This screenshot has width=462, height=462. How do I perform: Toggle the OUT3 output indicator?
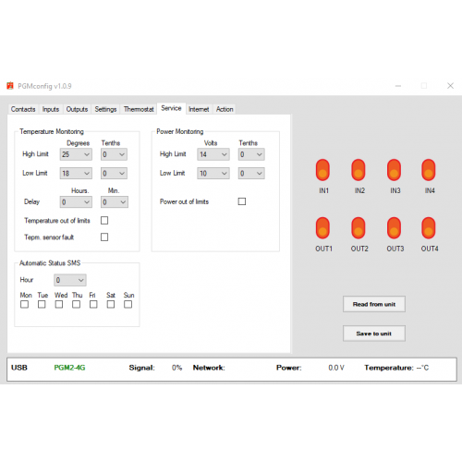pyautogui.click(x=394, y=228)
